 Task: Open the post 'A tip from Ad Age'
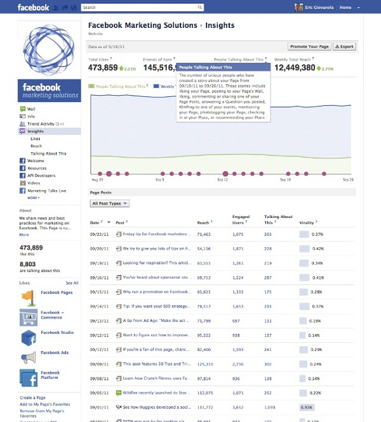[156, 321]
